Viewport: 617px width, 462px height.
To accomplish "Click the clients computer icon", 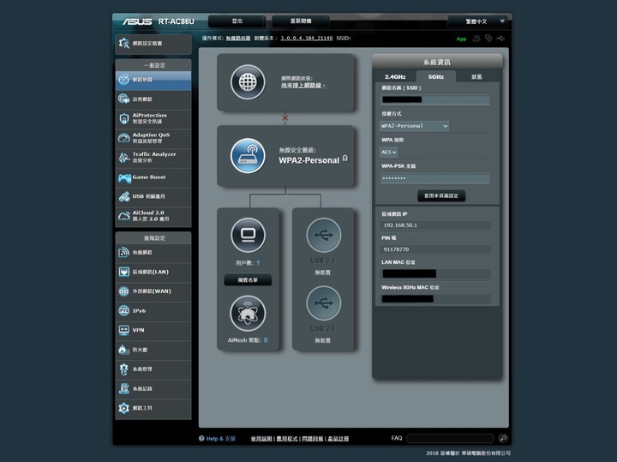I will [x=248, y=236].
